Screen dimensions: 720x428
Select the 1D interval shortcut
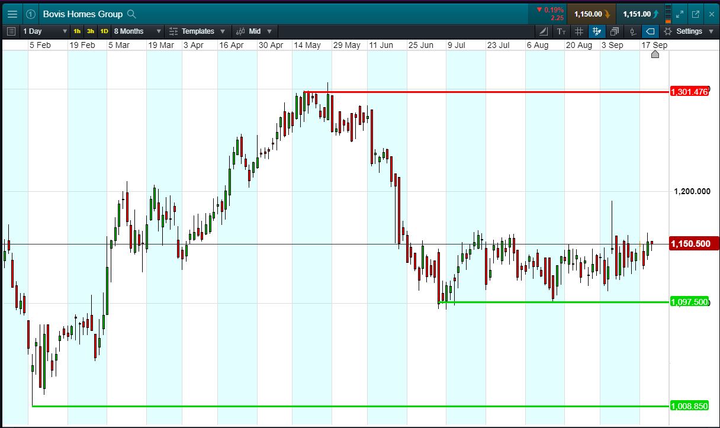pos(104,31)
